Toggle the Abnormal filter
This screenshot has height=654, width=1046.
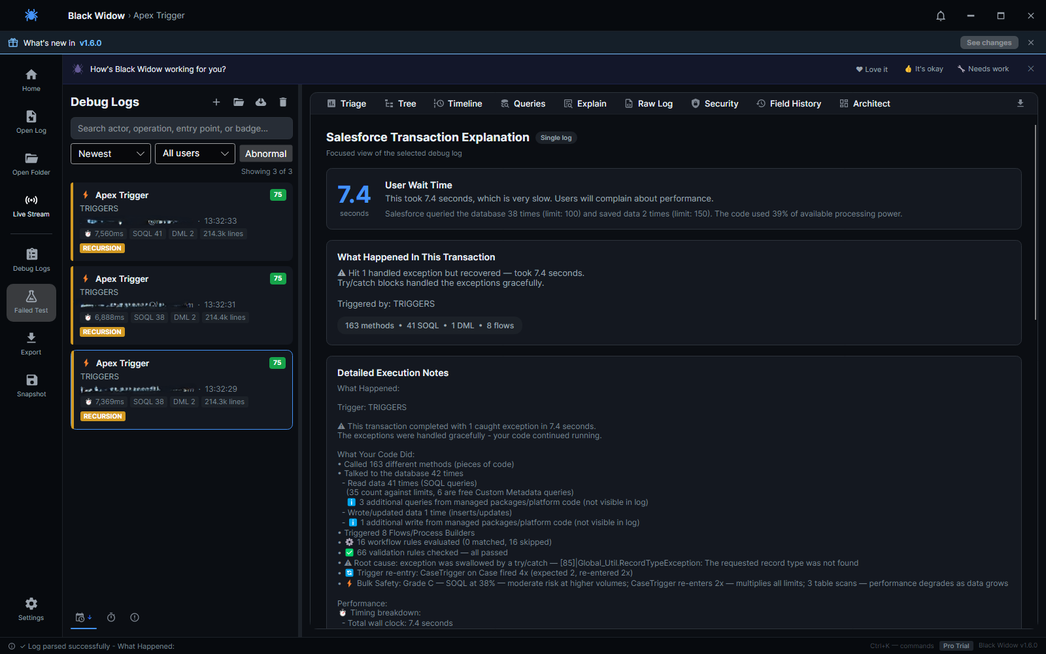(266, 154)
